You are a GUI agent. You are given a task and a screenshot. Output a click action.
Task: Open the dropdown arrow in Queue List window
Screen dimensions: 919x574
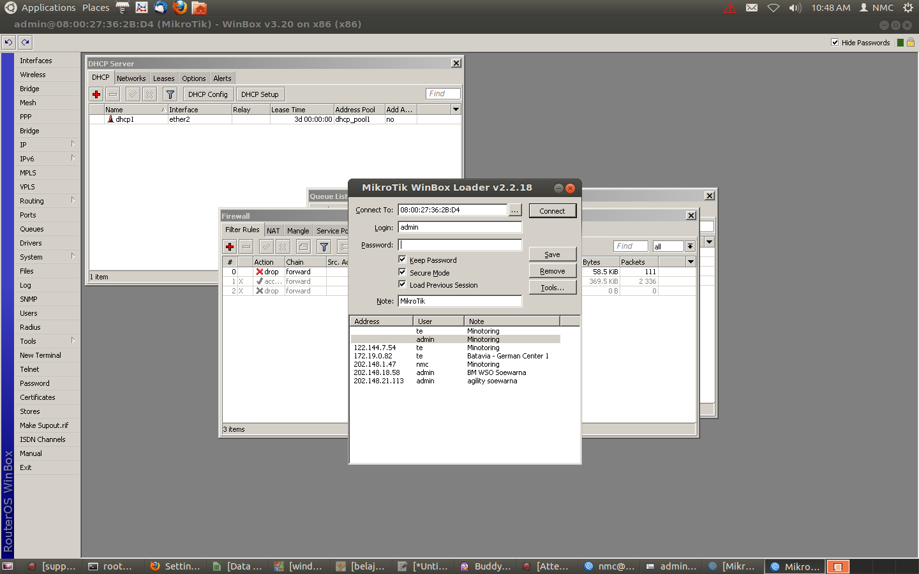pyautogui.click(x=710, y=242)
